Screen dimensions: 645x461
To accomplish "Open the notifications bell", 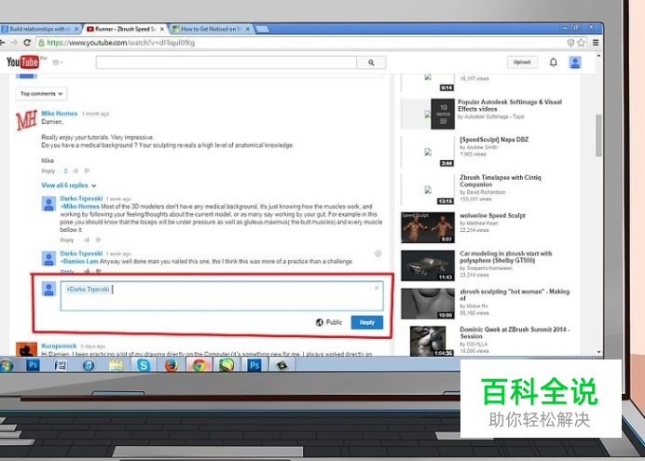I will coord(554,62).
